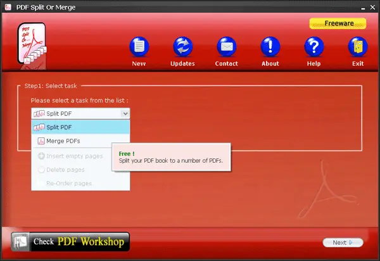Click the PDF Split Or Merge logo
380x261 pixels.
click(32, 45)
